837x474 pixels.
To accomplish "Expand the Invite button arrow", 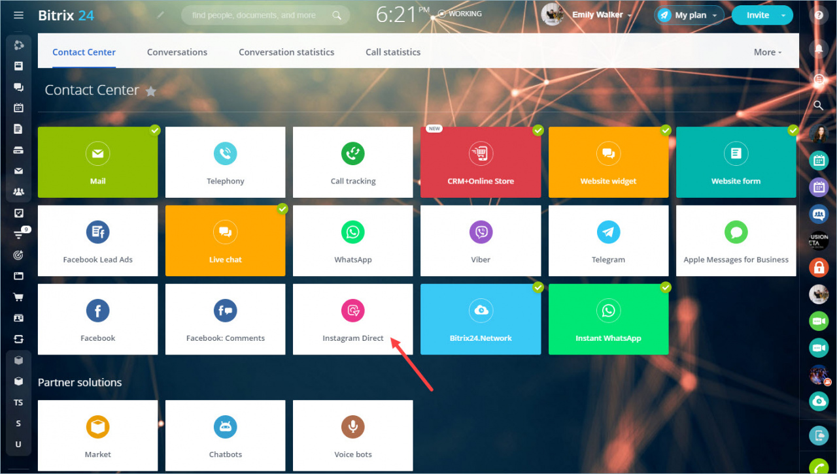I will coord(783,15).
